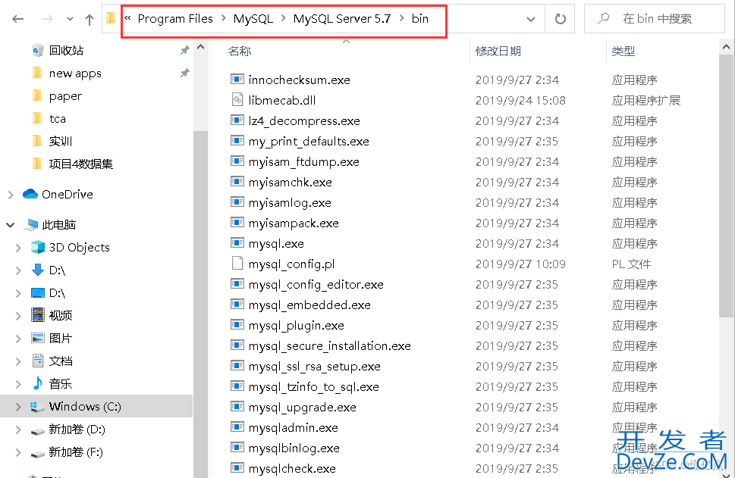Select mysql_config.pl file icon
735x478 pixels.
pos(237,263)
